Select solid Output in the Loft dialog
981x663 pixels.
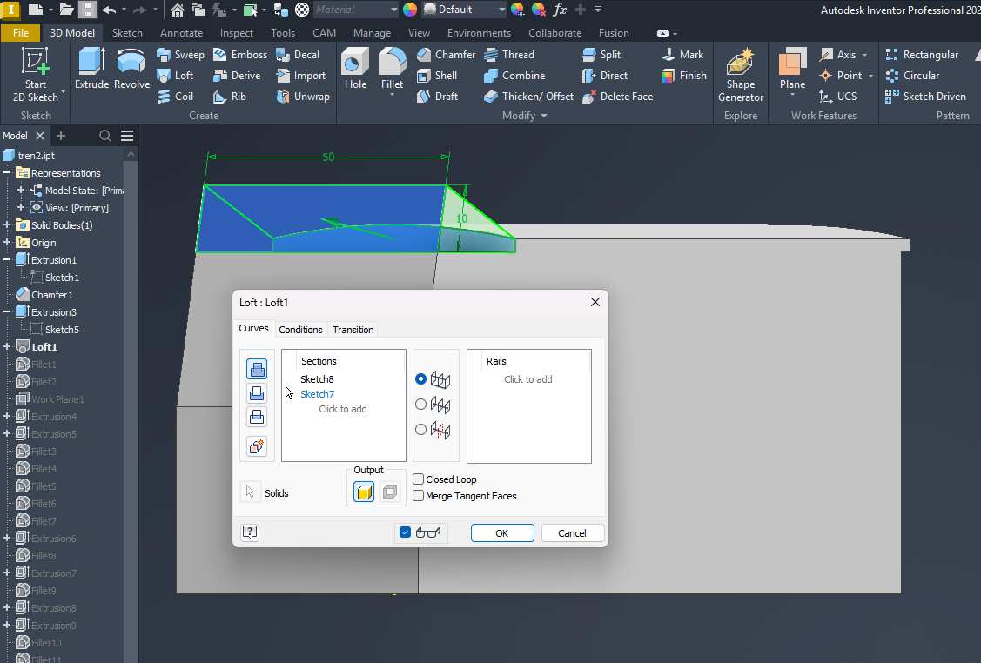pos(363,492)
